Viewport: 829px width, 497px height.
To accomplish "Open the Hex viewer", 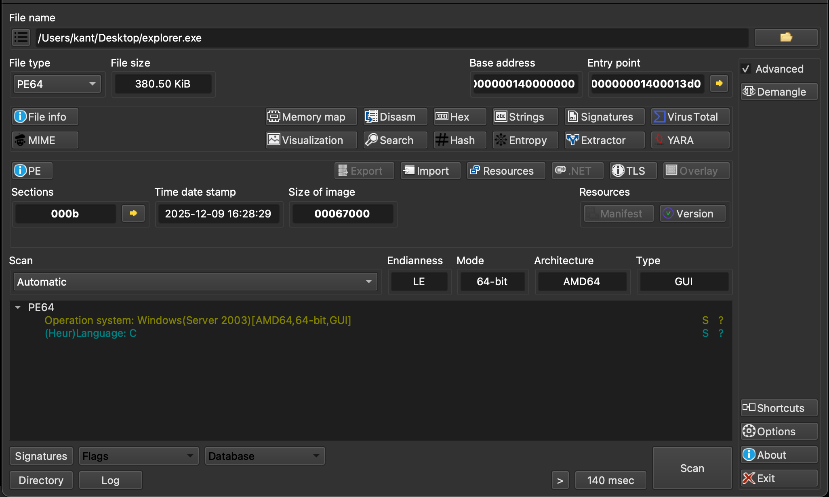I will 460,117.
